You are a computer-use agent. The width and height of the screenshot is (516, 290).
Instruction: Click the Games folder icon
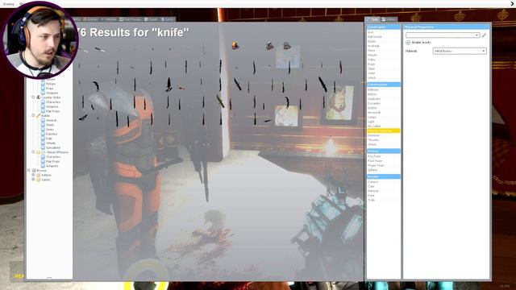point(38,180)
